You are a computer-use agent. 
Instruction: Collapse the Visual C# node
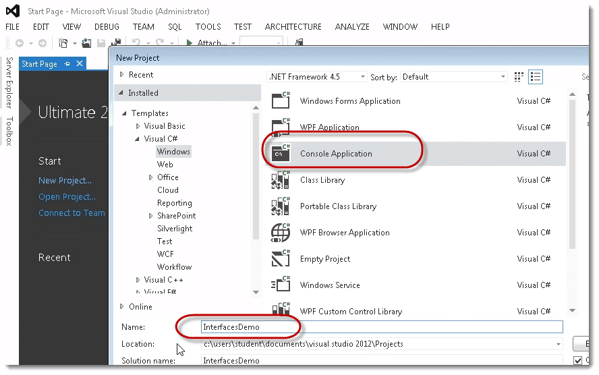tap(137, 139)
